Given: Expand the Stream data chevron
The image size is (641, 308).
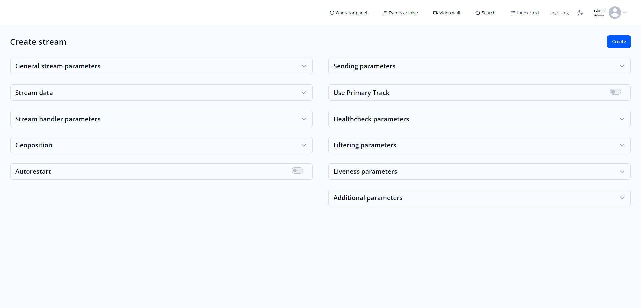Looking at the screenshot, I should (303, 93).
